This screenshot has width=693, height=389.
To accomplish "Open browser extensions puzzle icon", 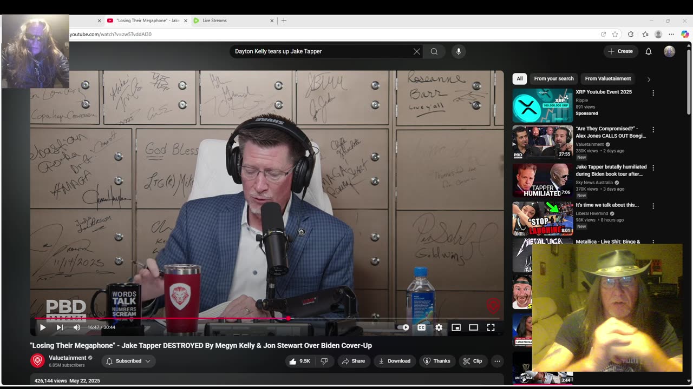I will pos(631,34).
